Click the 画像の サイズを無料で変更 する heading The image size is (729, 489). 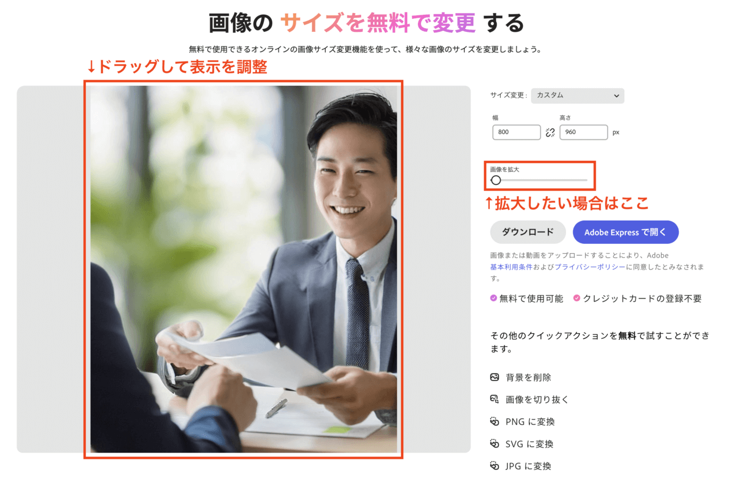pos(366,23)
